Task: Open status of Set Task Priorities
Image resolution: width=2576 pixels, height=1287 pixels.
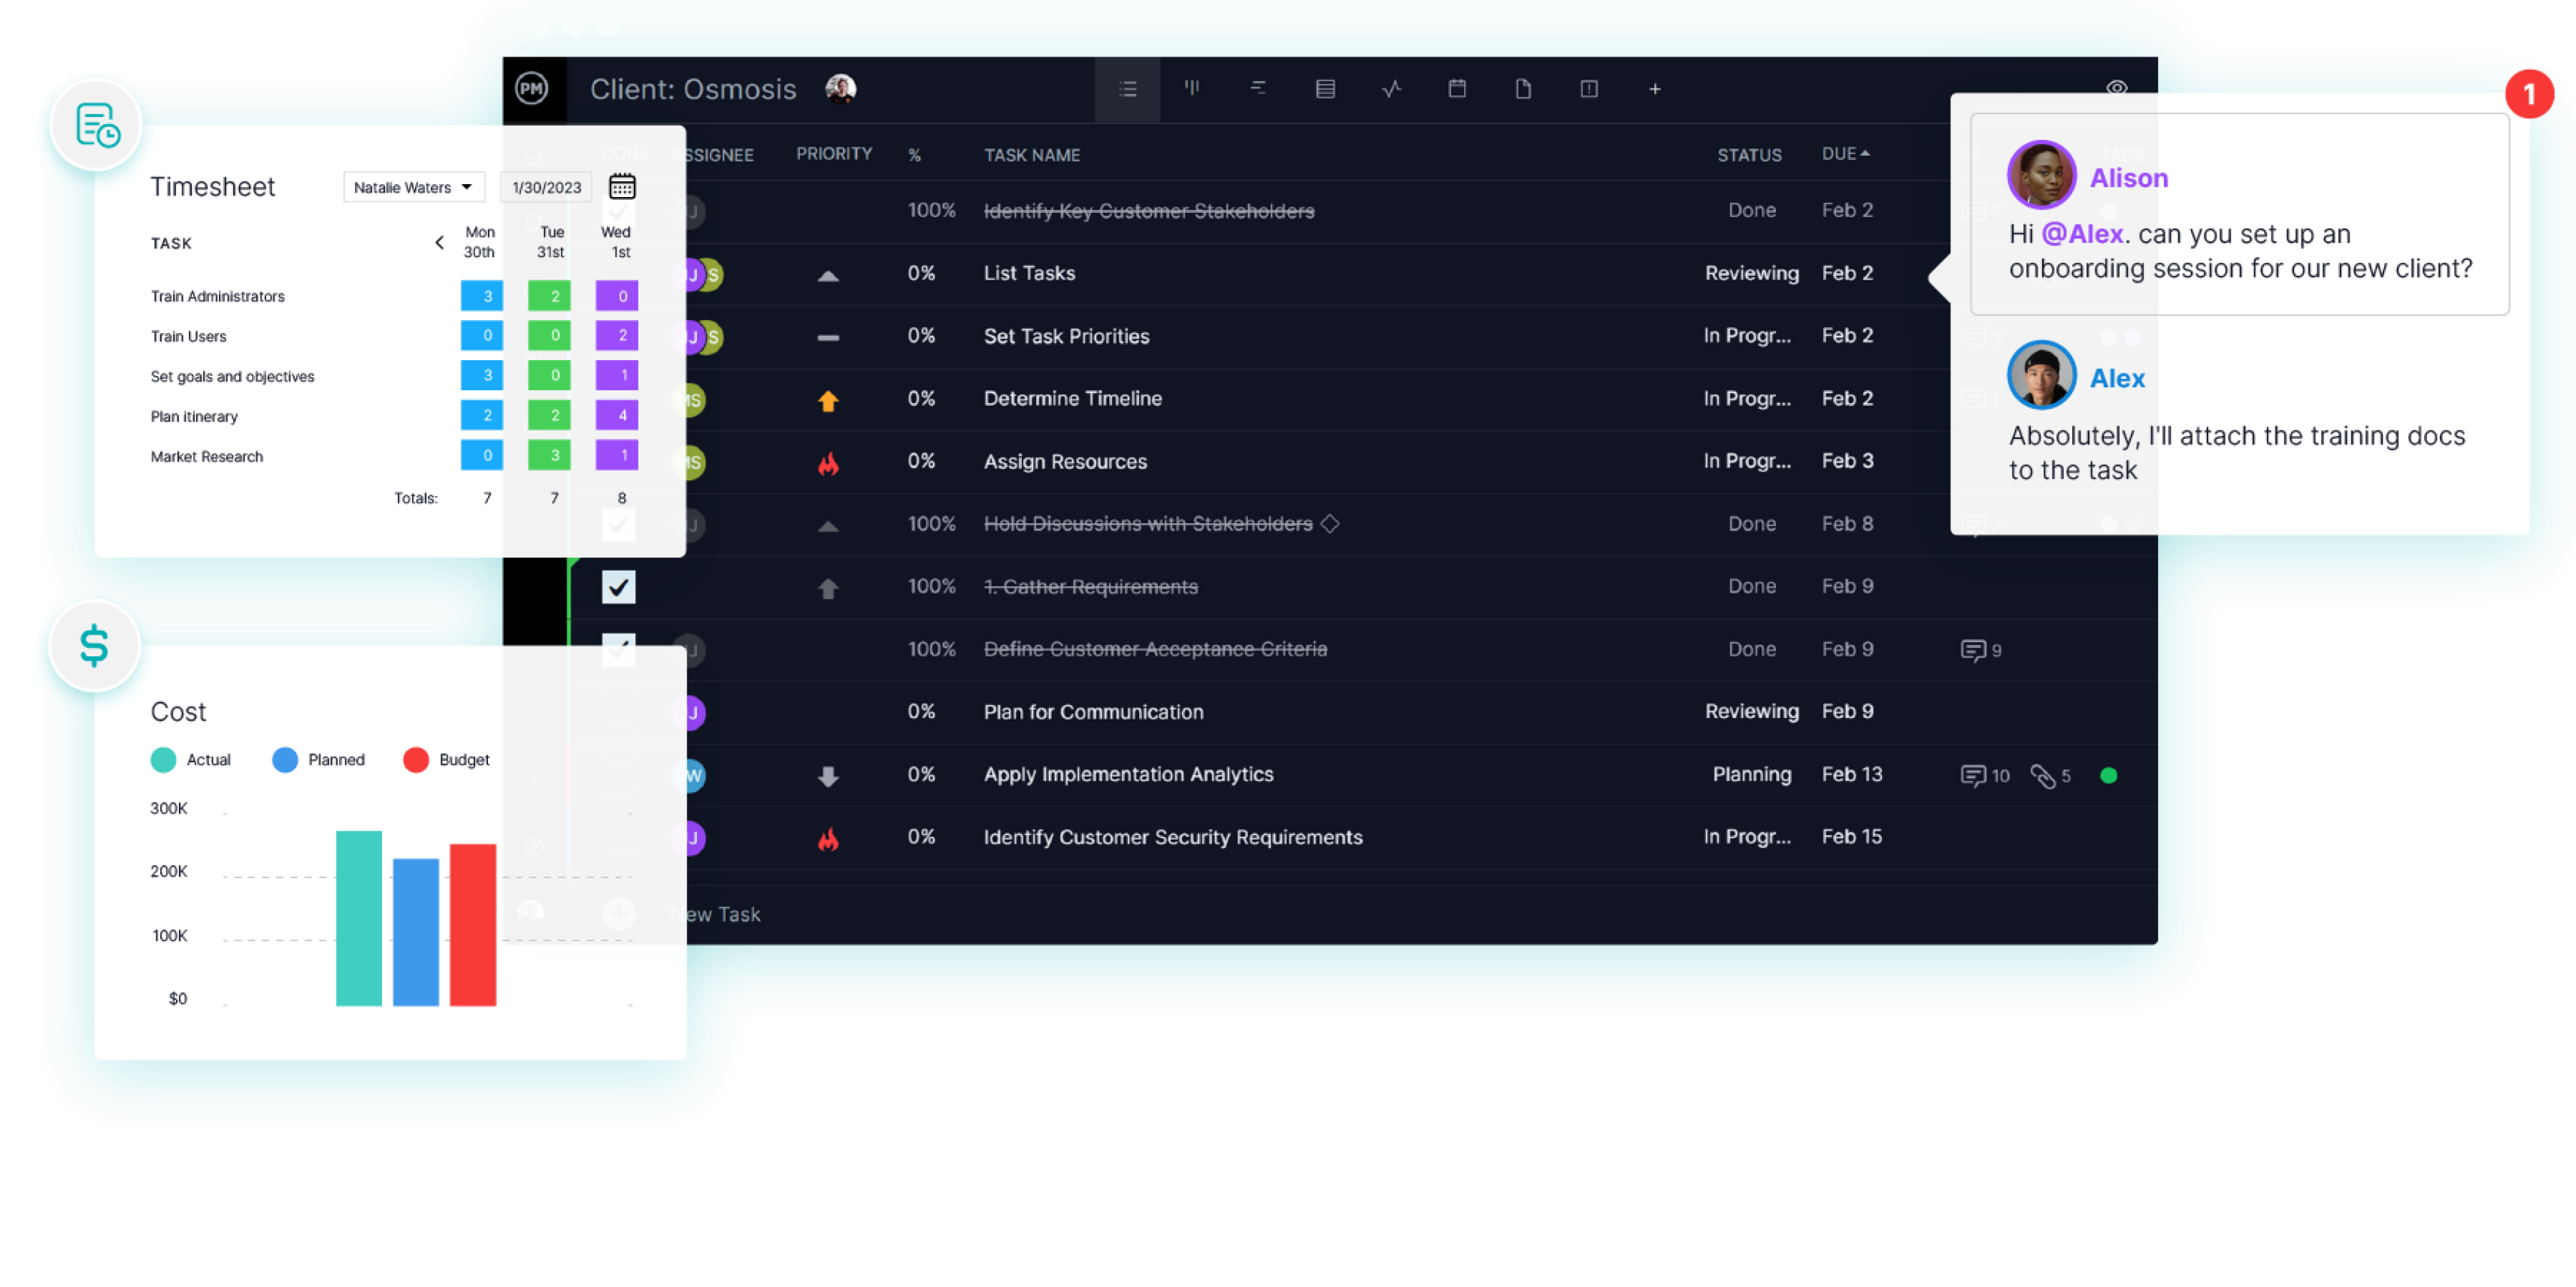Action: click(1747, 336)
